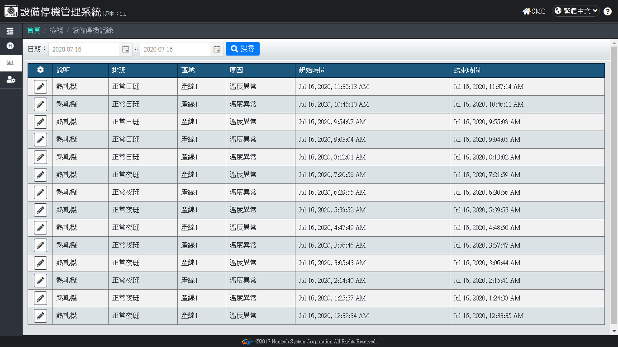Open the user settings sidebar icon
Image resolution: width=618 pixels, height=347 pixels.
[11, 80]
